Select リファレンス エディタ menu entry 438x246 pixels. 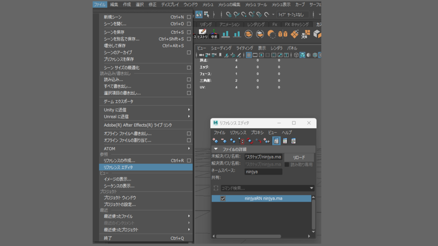coord(146,167)
